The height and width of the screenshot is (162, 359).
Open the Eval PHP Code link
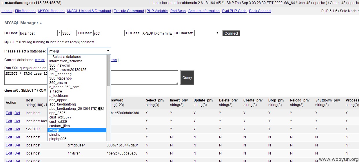pos(234,11)
